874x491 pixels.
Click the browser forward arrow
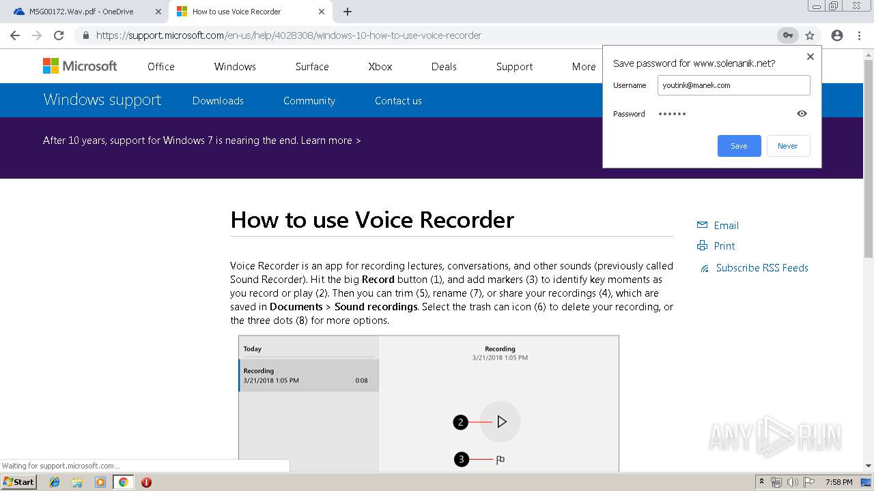(37, 35)
